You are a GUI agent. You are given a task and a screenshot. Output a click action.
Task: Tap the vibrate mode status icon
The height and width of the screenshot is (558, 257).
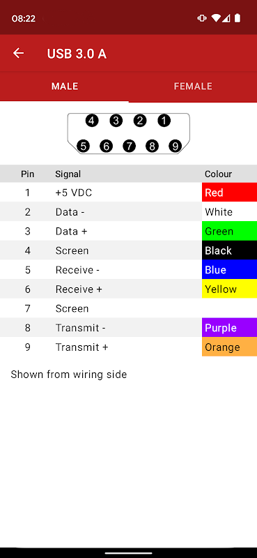click(x=202, y=18)
